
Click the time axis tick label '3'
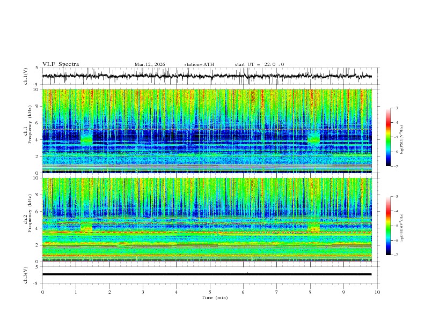point(143,292)
